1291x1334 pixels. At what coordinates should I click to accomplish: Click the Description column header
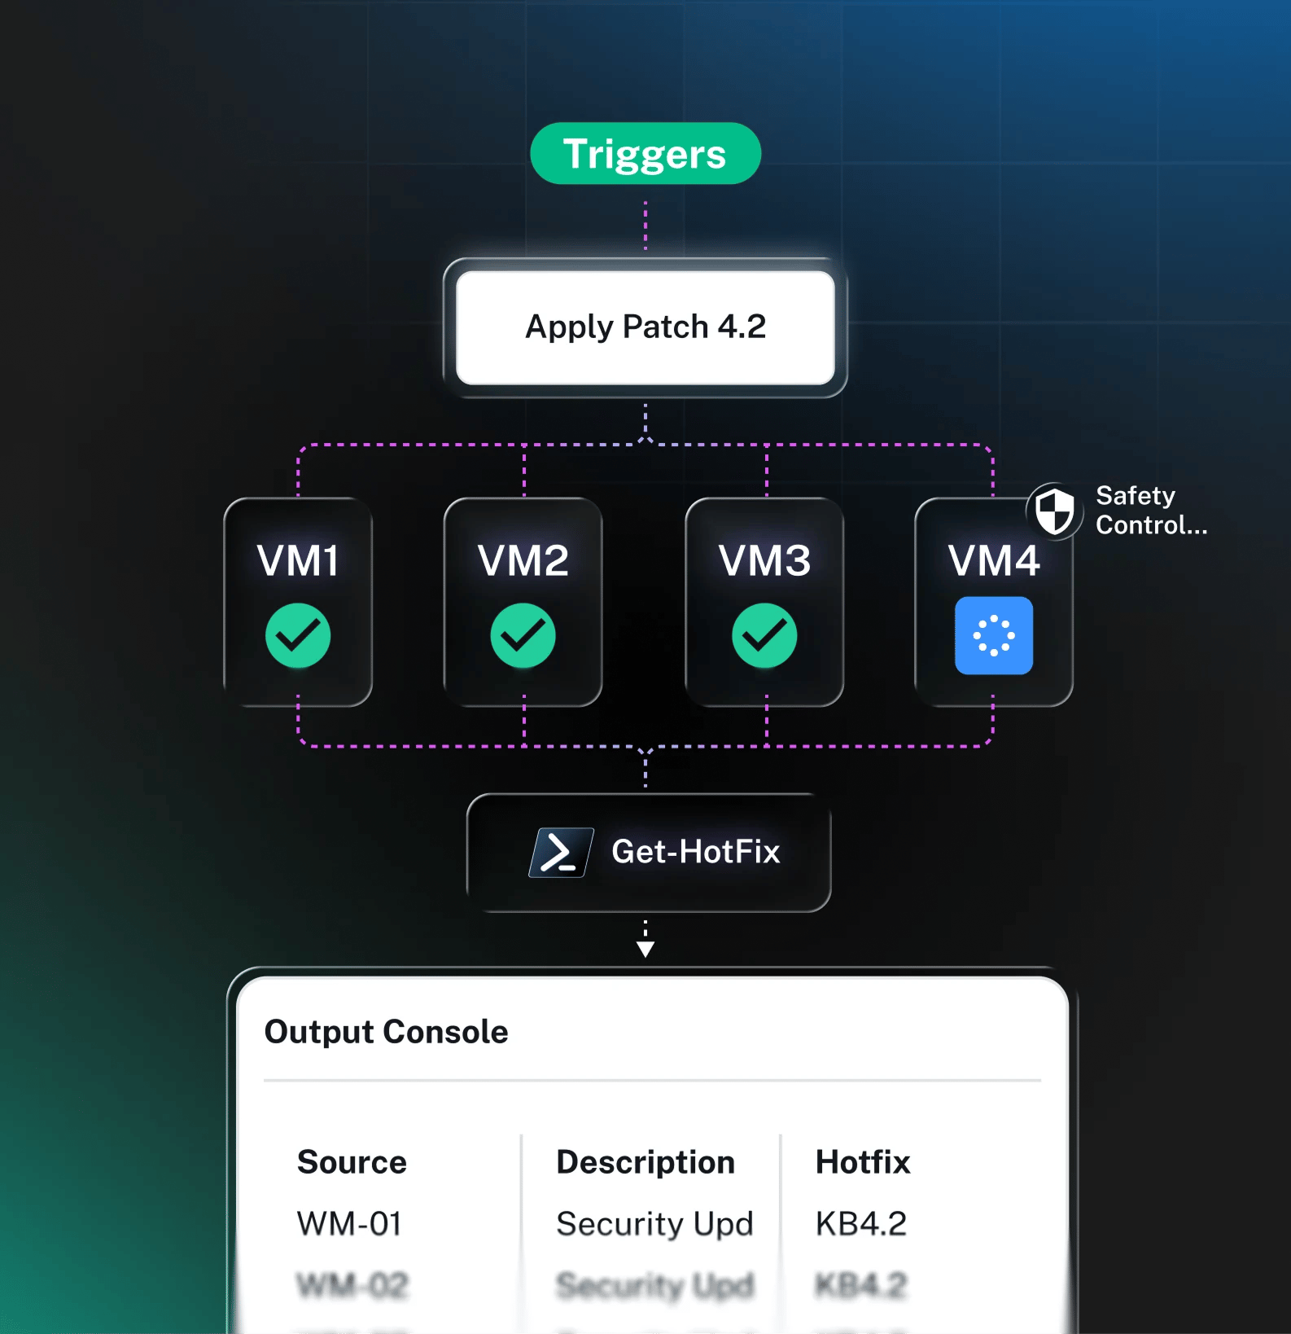(x=645, y=1162)
